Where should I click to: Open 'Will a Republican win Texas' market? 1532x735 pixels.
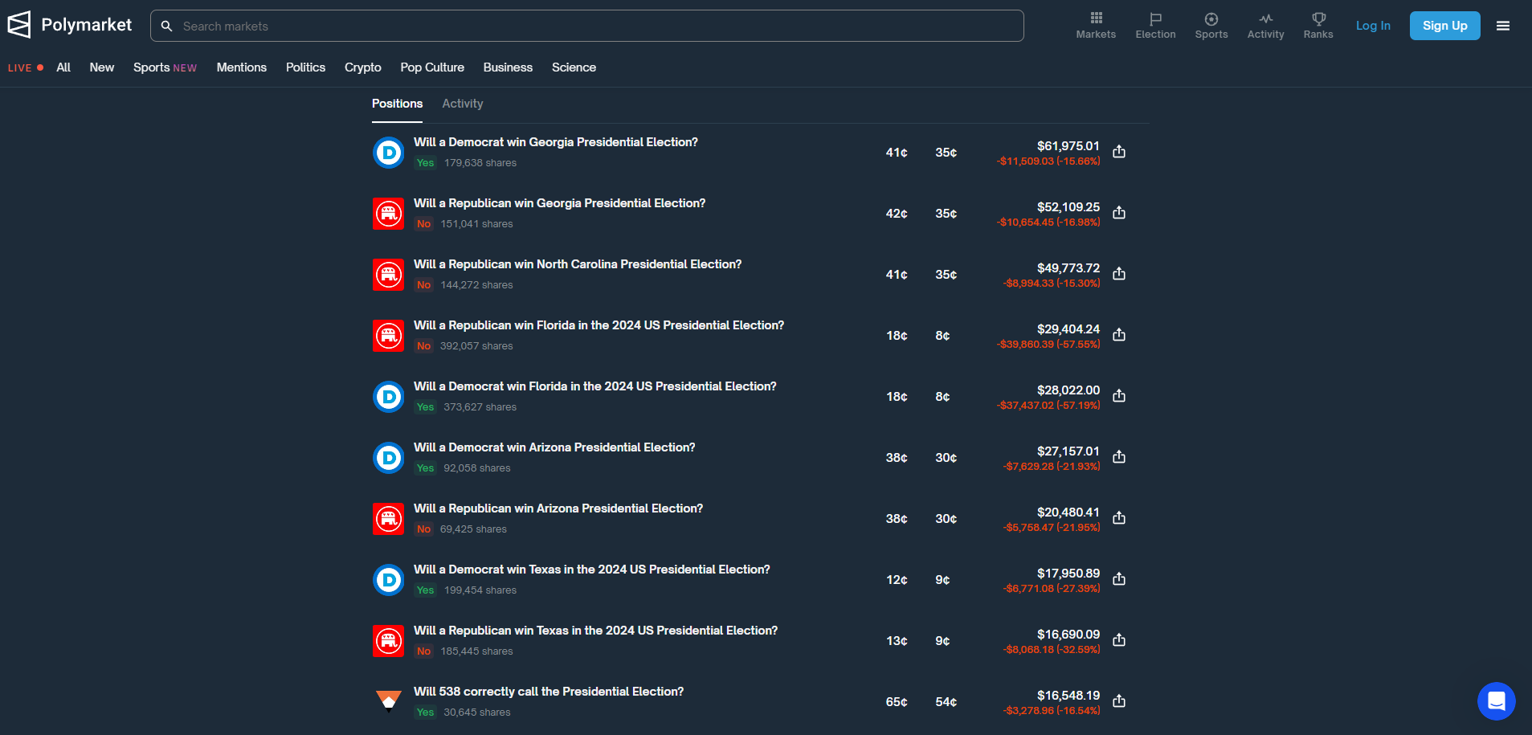(x=596, y=631)
